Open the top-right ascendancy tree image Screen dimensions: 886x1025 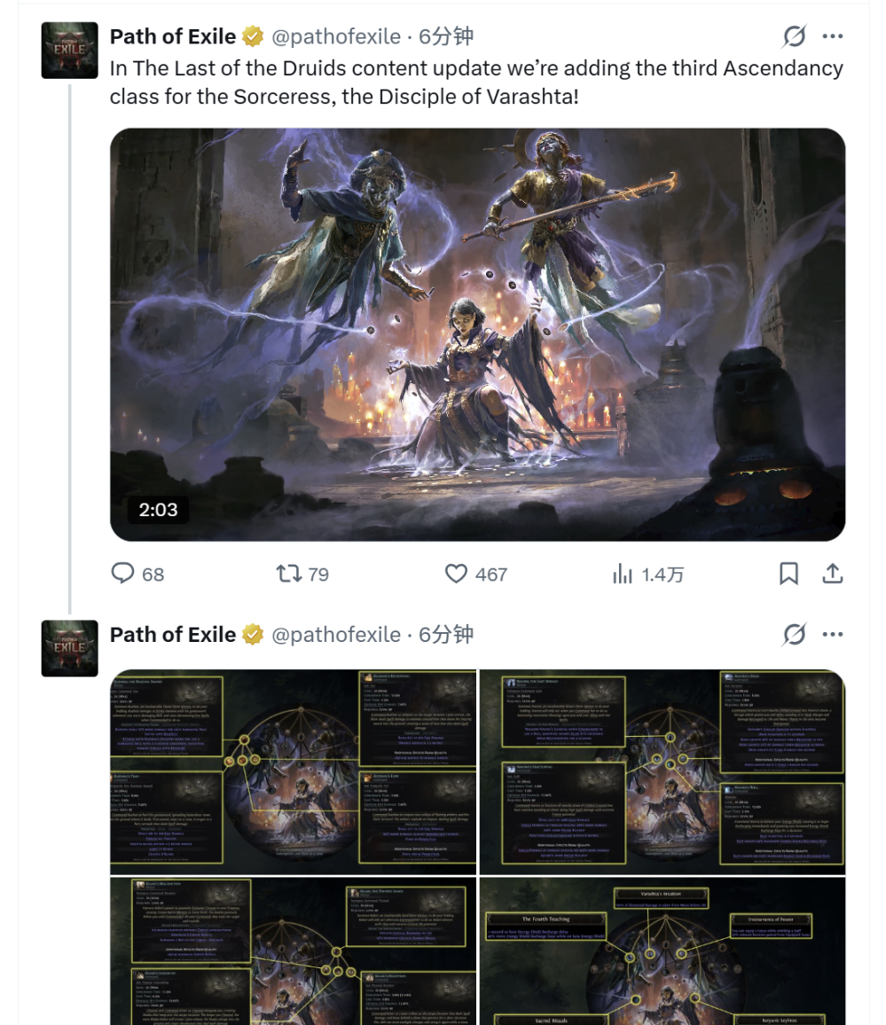click(x=663, y=771)
